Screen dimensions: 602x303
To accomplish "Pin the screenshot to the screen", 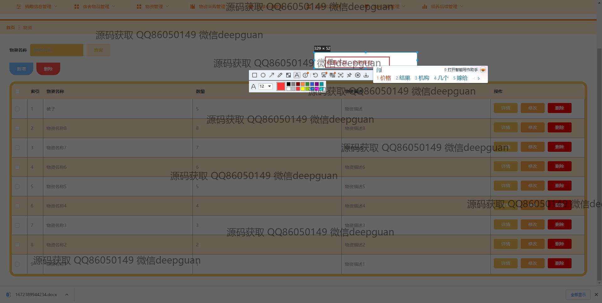I will [349, 75].
